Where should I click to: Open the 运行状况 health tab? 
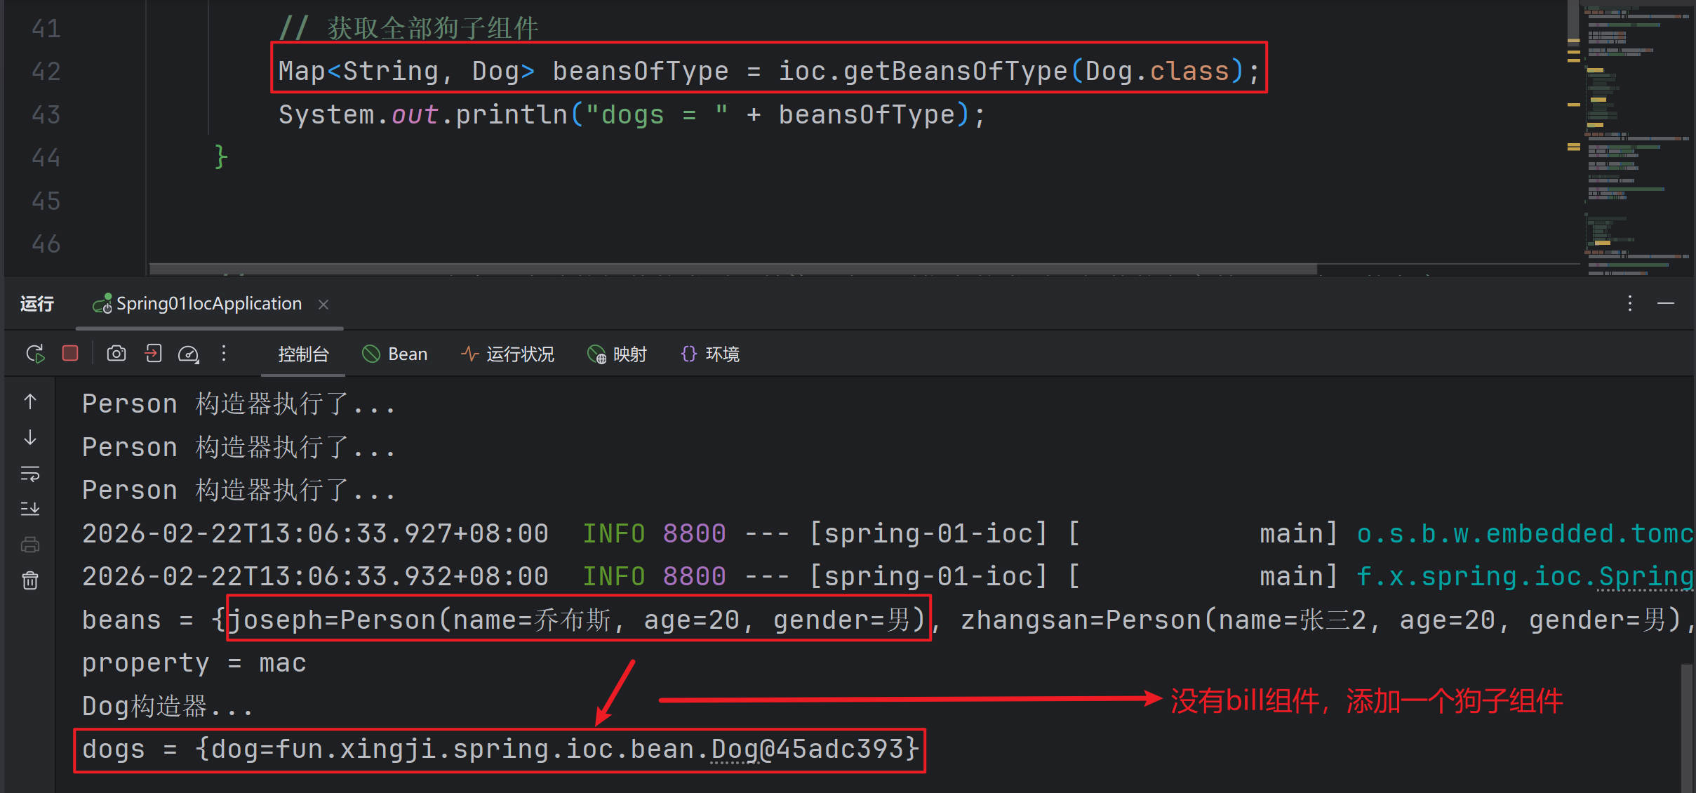(507, 354)
